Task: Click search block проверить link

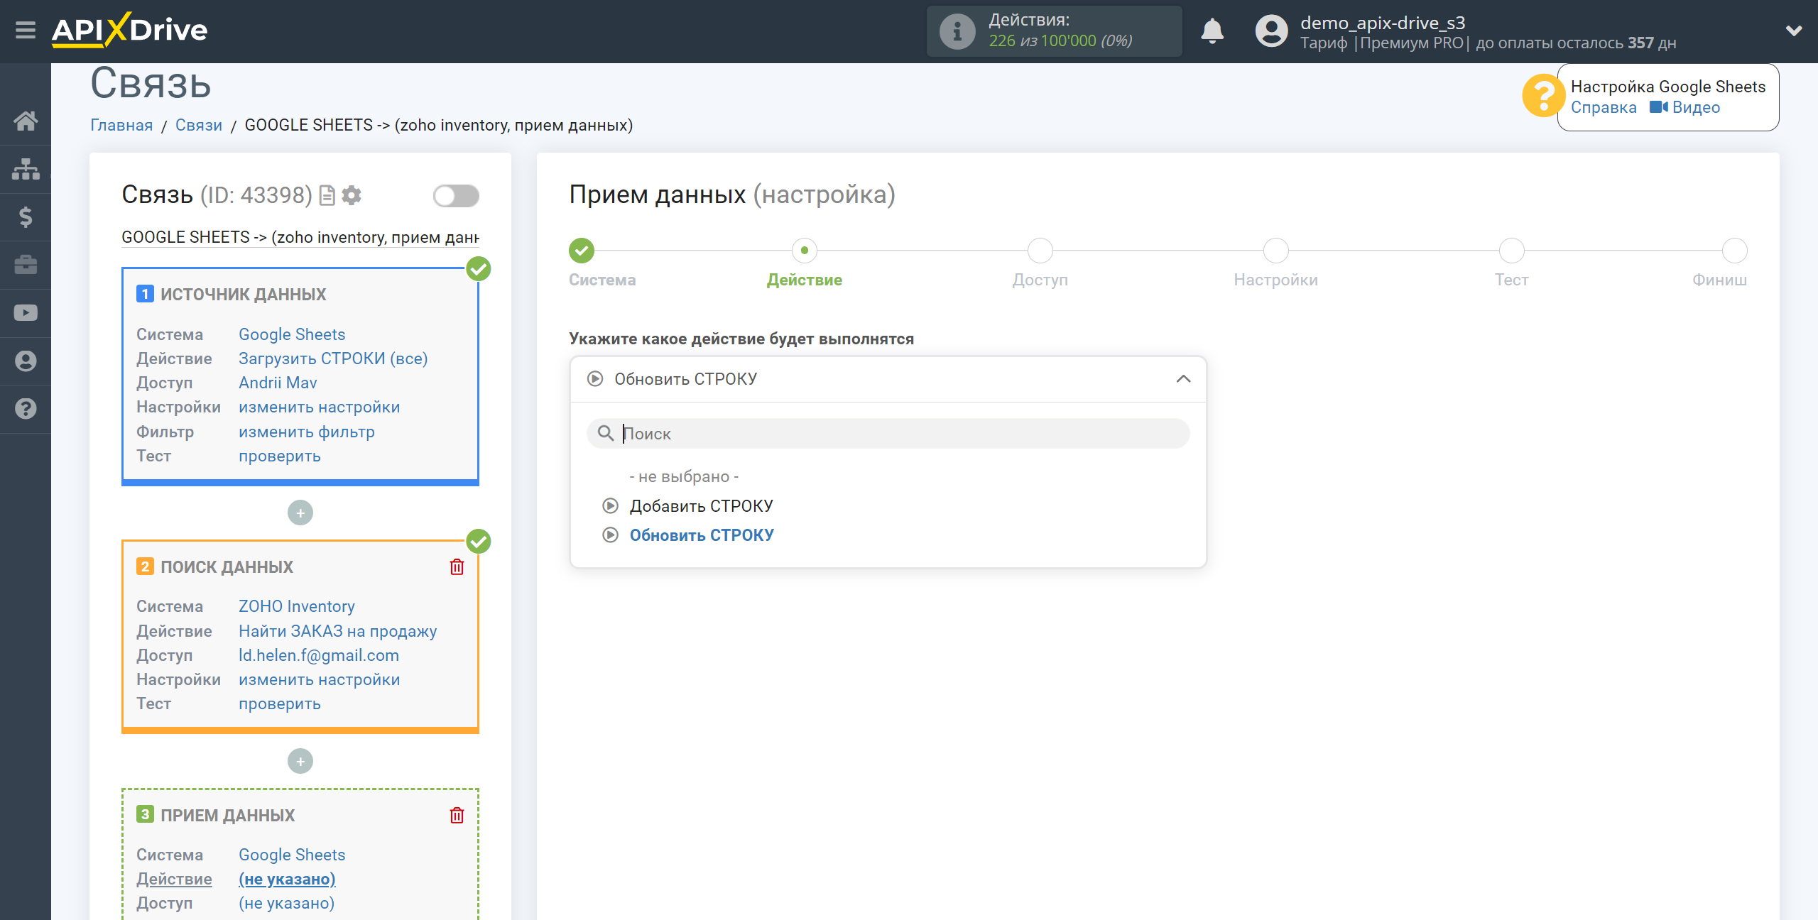Action: (x=280, y=703)
